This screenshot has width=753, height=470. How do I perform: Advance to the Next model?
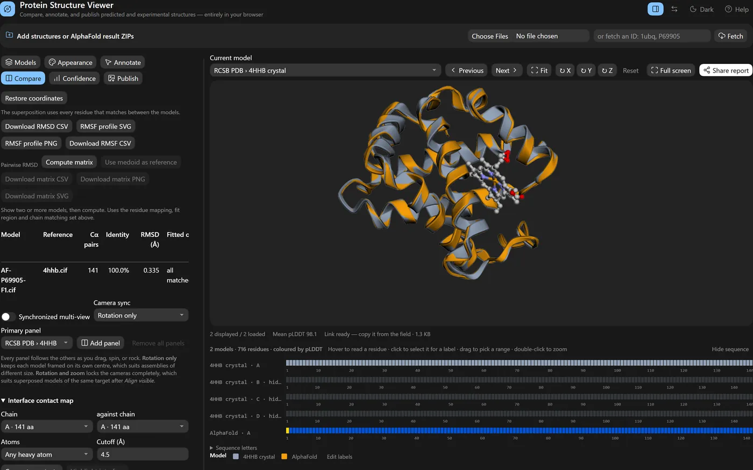507,70
